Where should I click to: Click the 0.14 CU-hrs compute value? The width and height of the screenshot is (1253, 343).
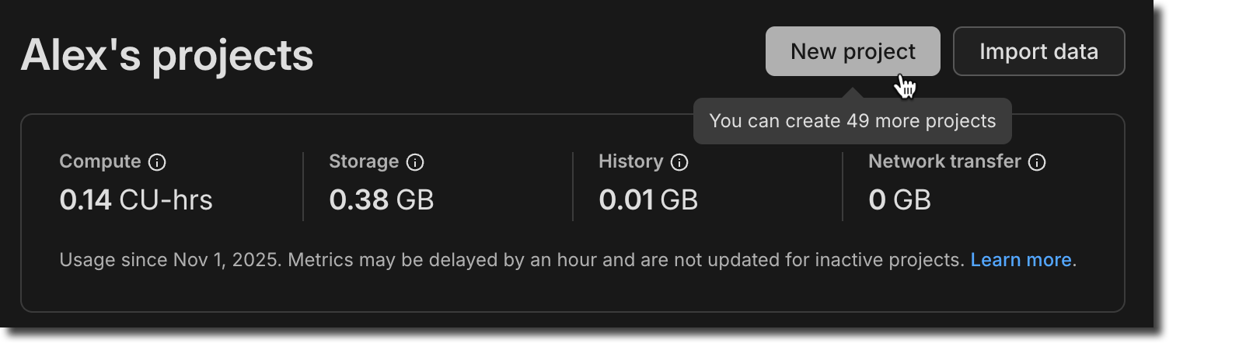[x=136, y=200]
